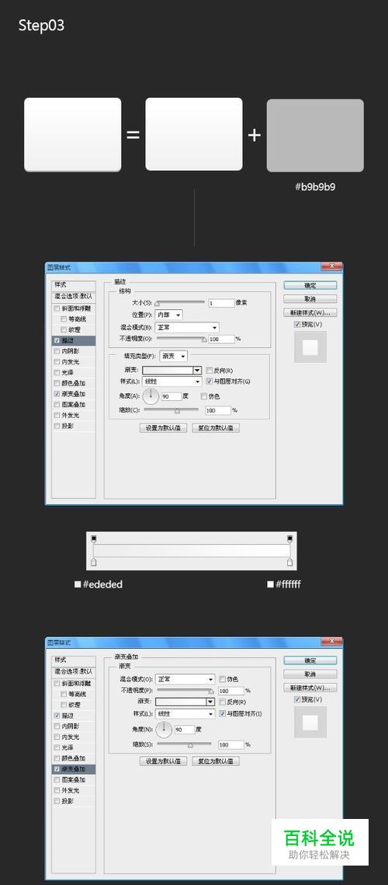
Task: Click style preview thumbnail in upper dialog
Action: (310, 347)
